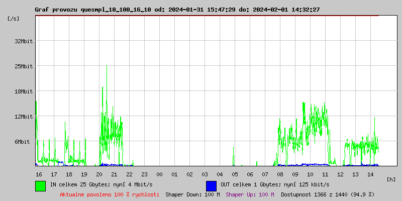
Task: Click the blue OUT legend color box
Action: click(211, 185)
